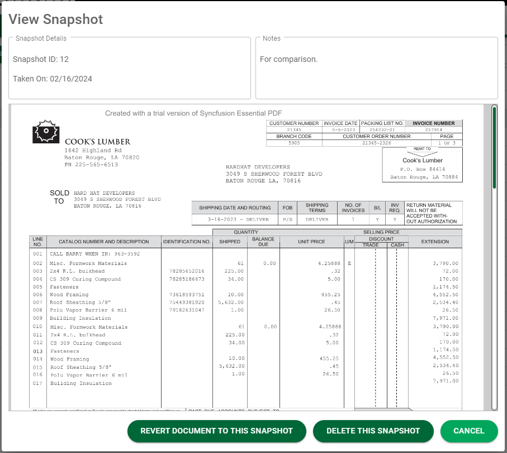The height and width of the screenshot is (453, 507).
Task: Click the '1642 Highland Rd' address line
Action: point(93,151)
